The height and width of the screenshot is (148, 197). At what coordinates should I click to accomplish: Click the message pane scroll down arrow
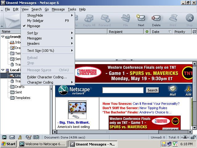point(194,128)
